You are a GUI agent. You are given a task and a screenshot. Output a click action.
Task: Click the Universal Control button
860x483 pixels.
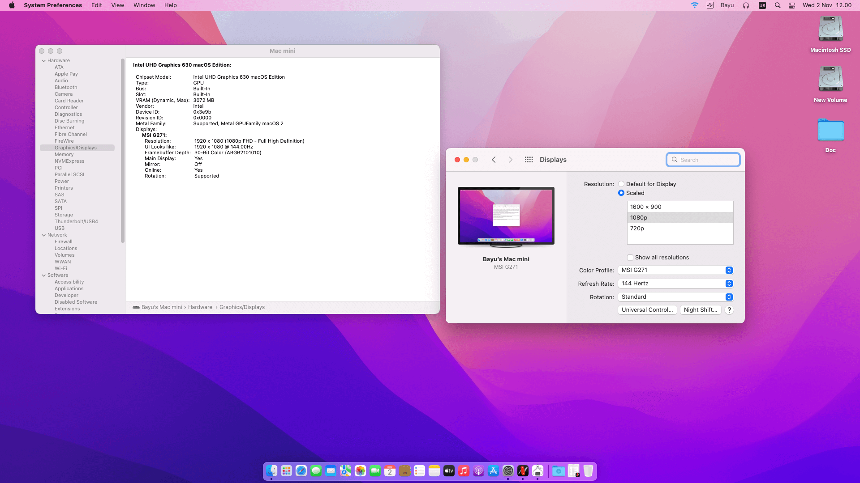[647, 310]
